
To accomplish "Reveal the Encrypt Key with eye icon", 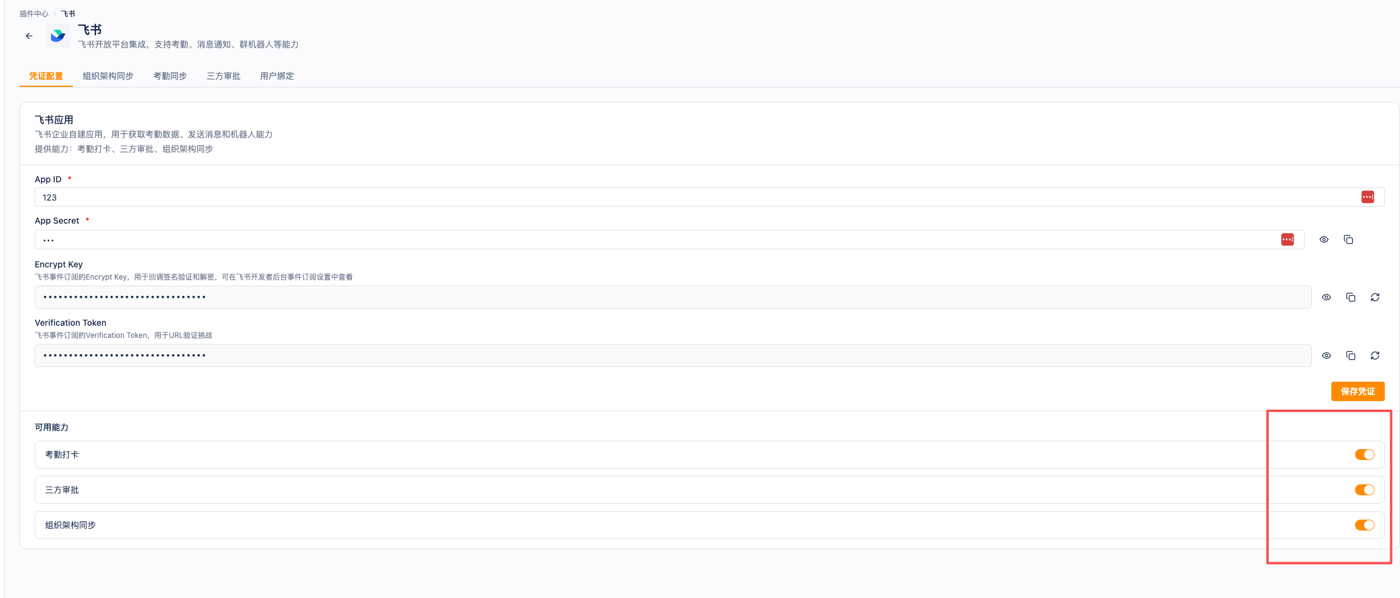I will click(x=1326, y=297).
